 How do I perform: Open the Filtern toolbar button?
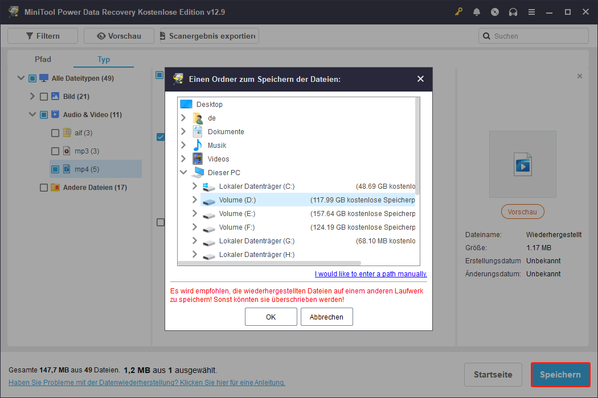coord(43,36)
